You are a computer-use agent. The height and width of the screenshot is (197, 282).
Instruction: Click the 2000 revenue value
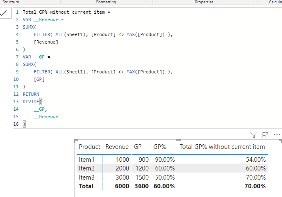coord(122,168)
